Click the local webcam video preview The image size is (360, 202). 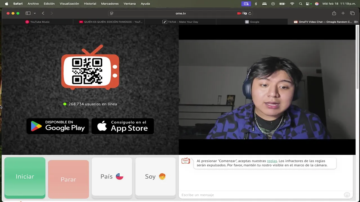(x=267, y=89)
